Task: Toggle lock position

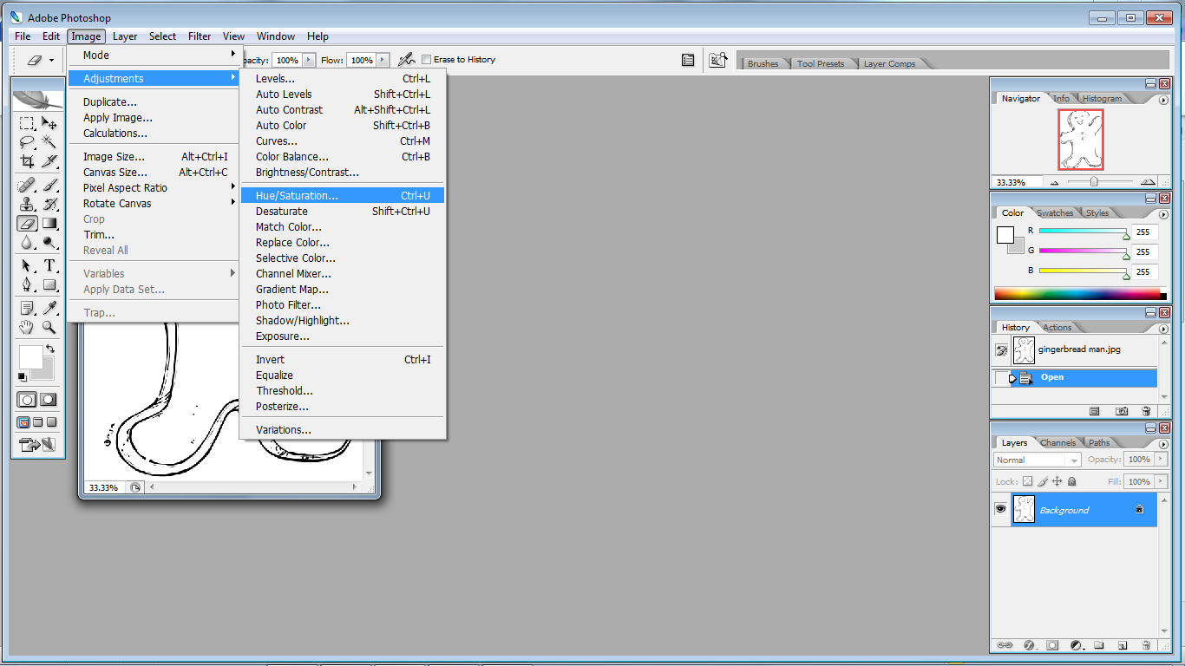Action: 1057,481
